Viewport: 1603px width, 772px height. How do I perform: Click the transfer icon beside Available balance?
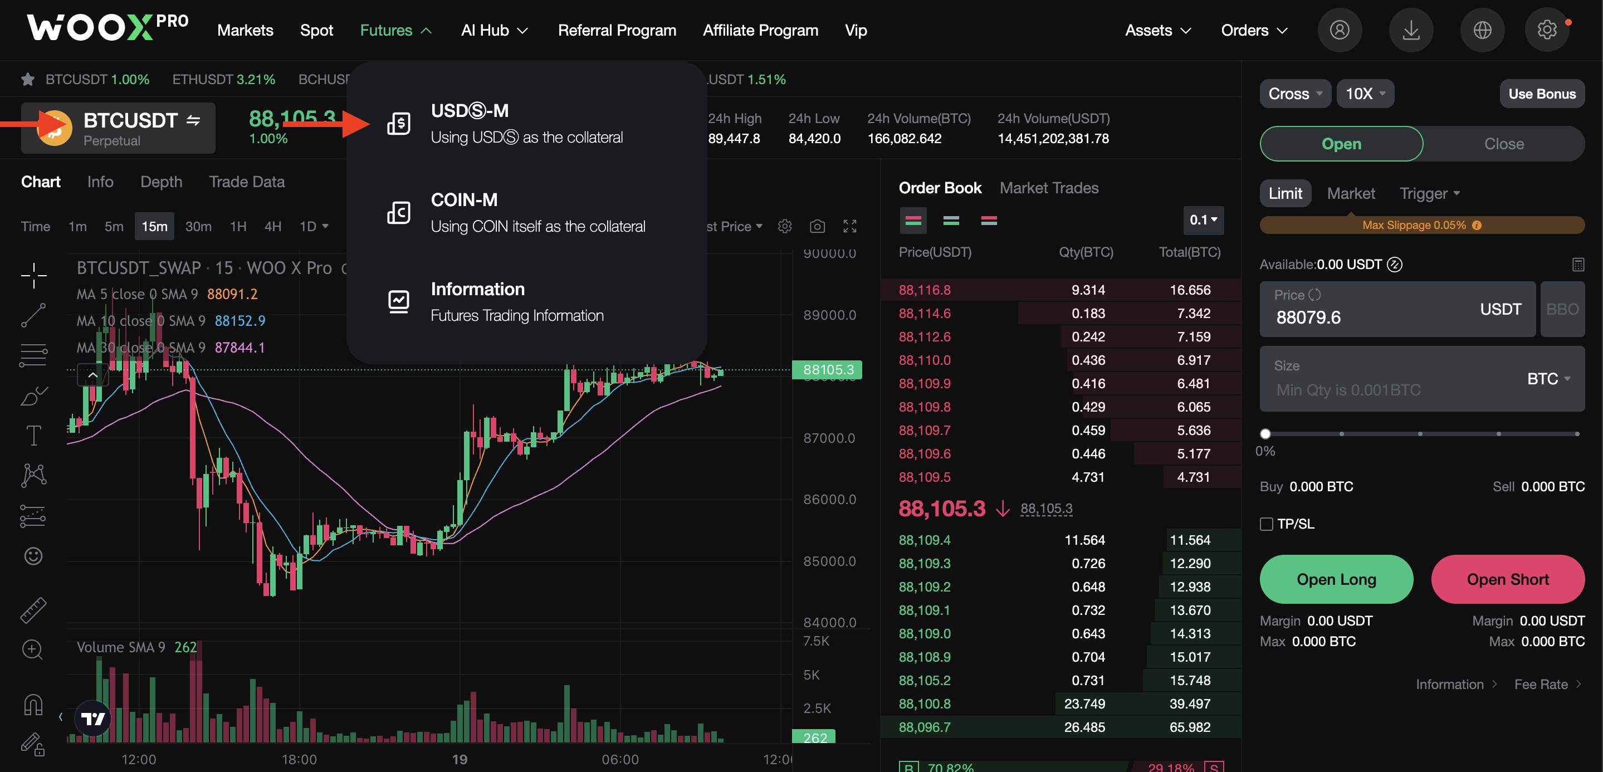coord(1395,265)
